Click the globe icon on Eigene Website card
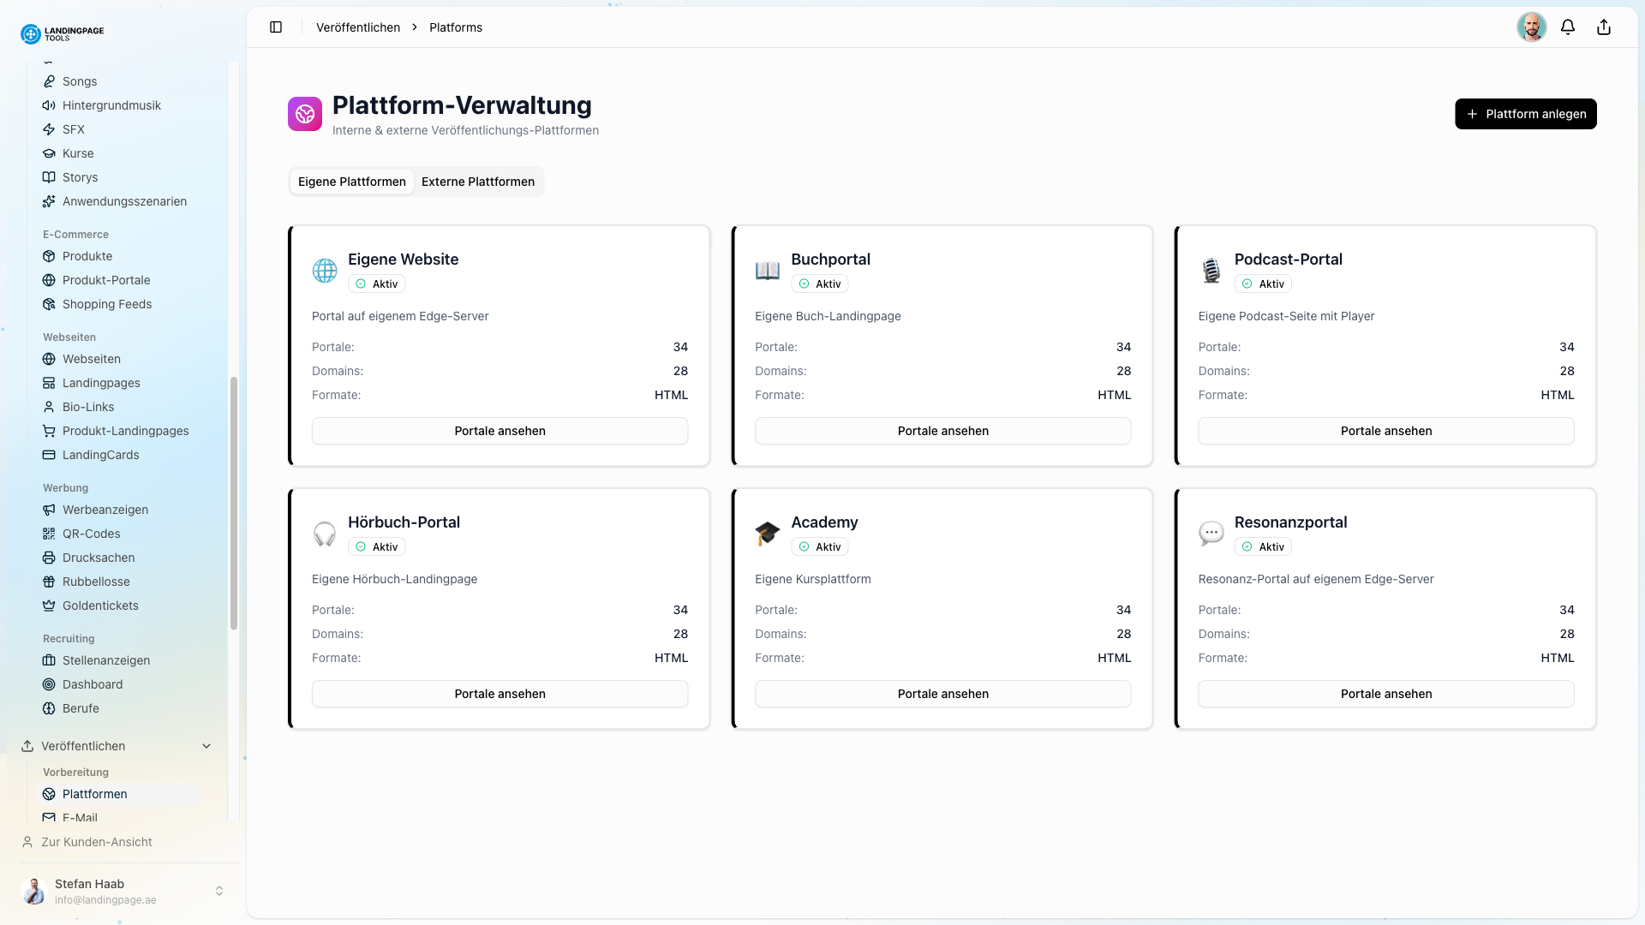 pos(324,270)
